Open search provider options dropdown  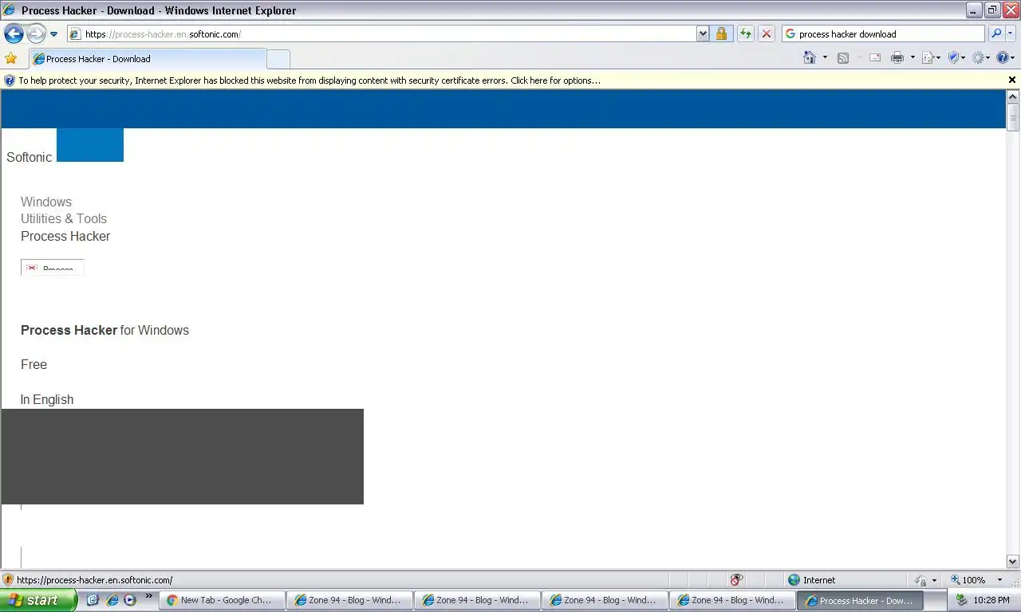tap(1011, 33)
